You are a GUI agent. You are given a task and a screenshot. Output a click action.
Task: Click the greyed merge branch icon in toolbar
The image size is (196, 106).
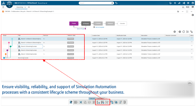point(107,102)
